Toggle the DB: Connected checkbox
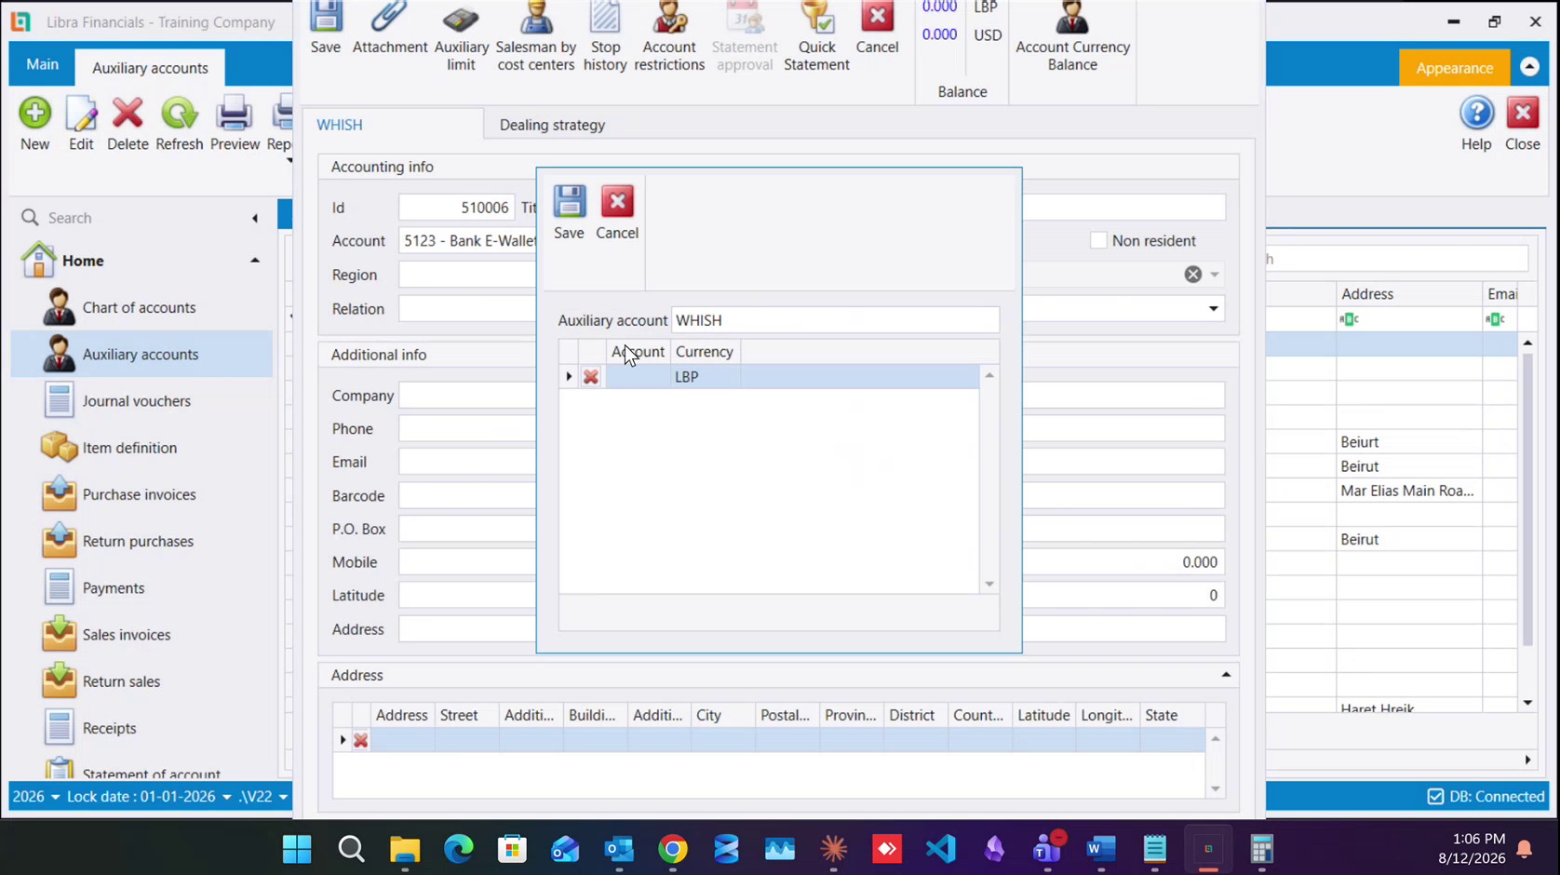 pyautogui.click(x=1435, y=797)
